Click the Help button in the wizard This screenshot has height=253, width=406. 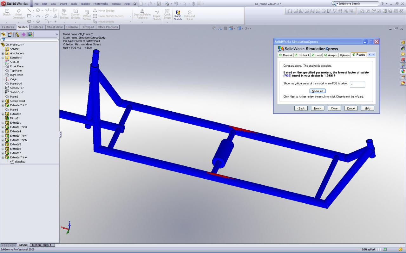coord(368,108)
